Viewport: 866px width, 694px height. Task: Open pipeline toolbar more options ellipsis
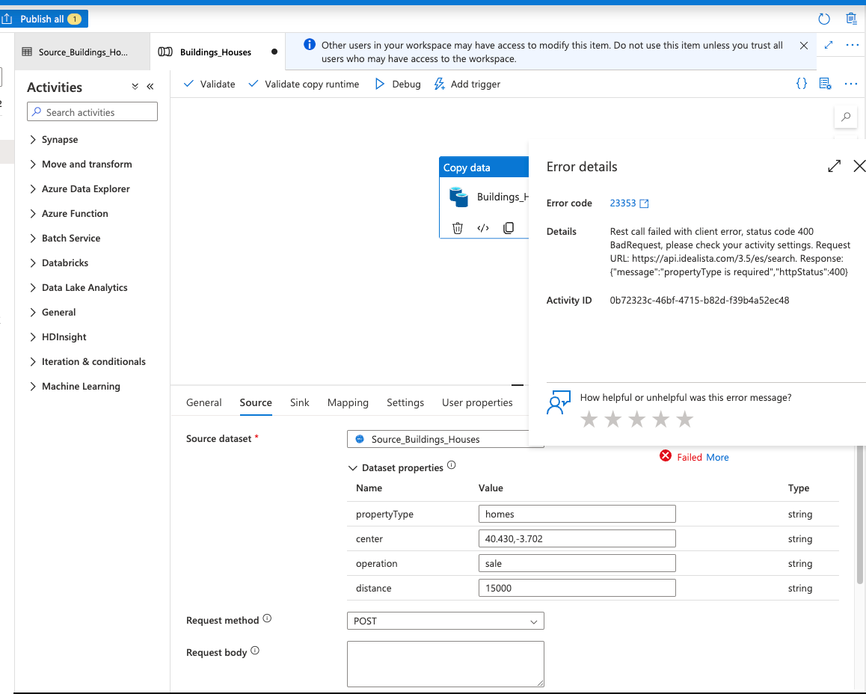[x=850, y=84]
